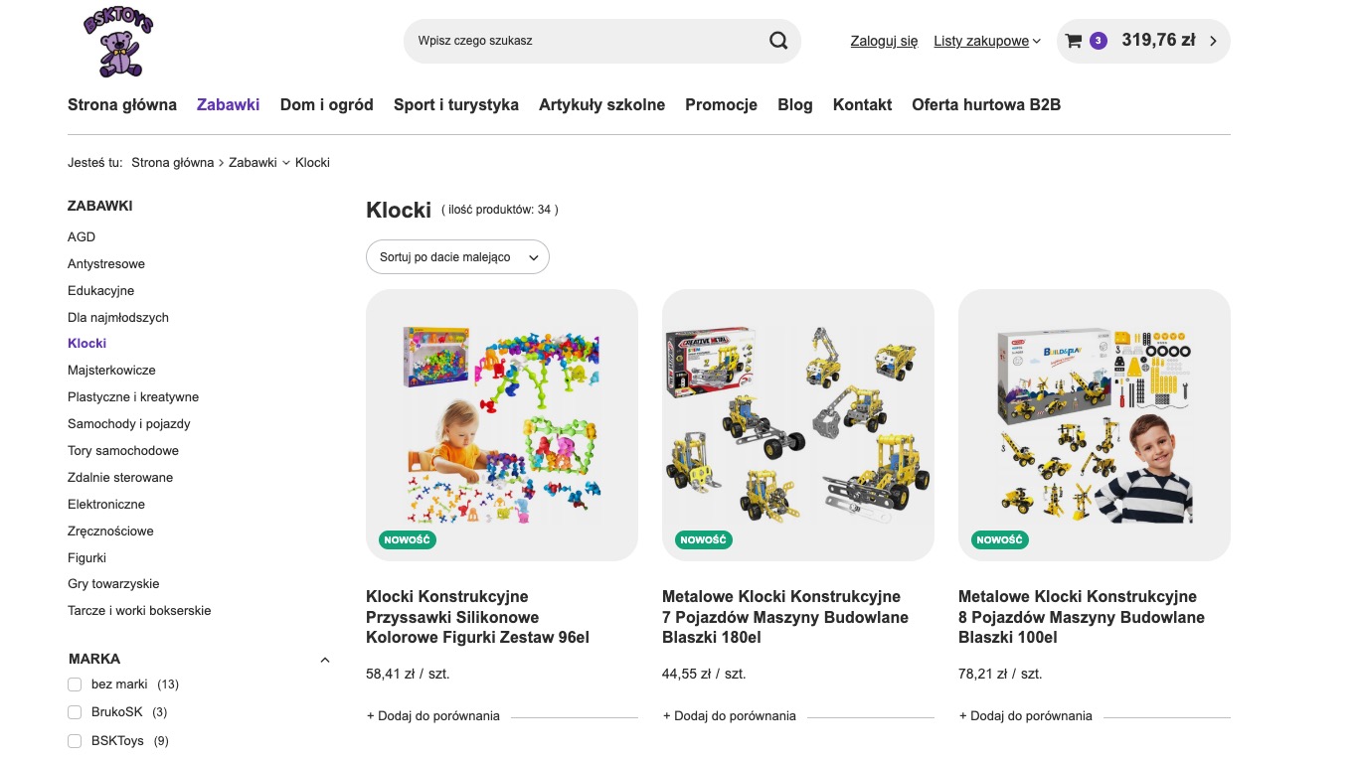The width and height of the screenshot is (1358, 760).
Task: Open the Metalowe Klocki 180el product image
Action: pos(797,424)
